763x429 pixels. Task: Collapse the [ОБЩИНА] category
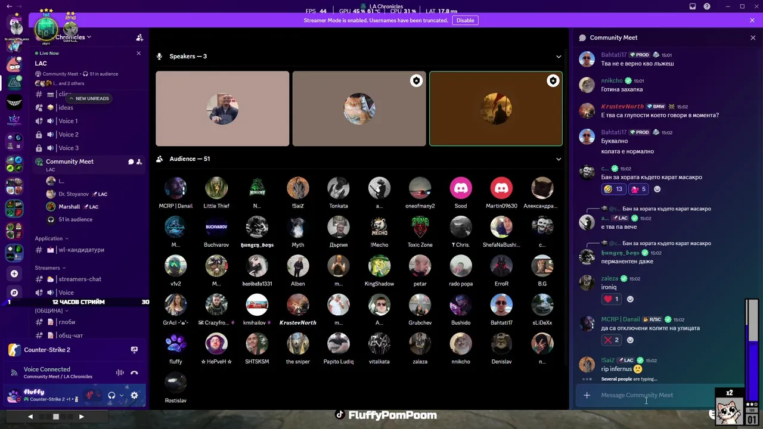point(51,310)
